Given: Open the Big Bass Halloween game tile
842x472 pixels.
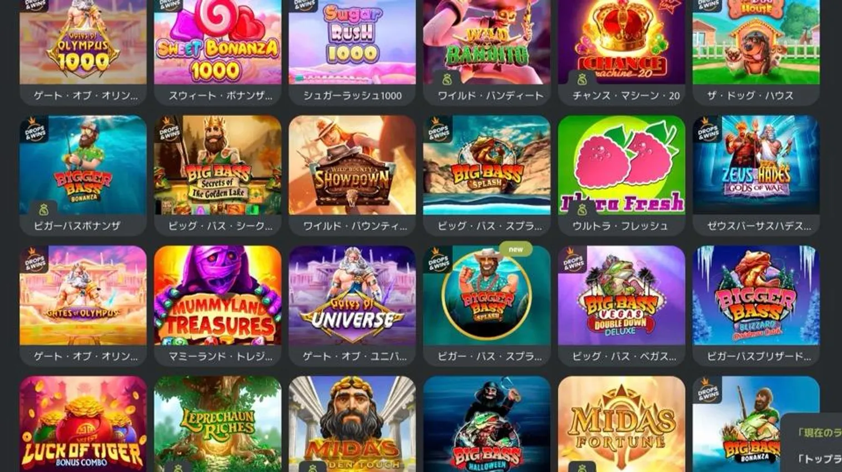Looking at the screenshot, I should [487, 424].
